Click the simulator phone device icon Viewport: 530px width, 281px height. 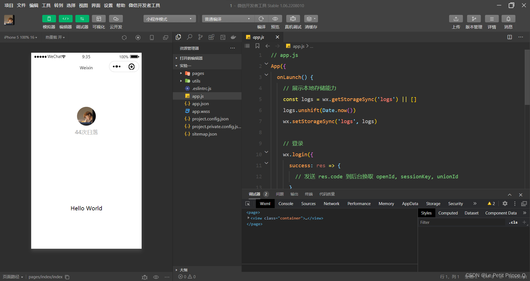152,38
